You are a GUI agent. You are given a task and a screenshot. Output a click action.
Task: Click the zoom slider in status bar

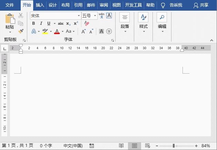(174, 146)
